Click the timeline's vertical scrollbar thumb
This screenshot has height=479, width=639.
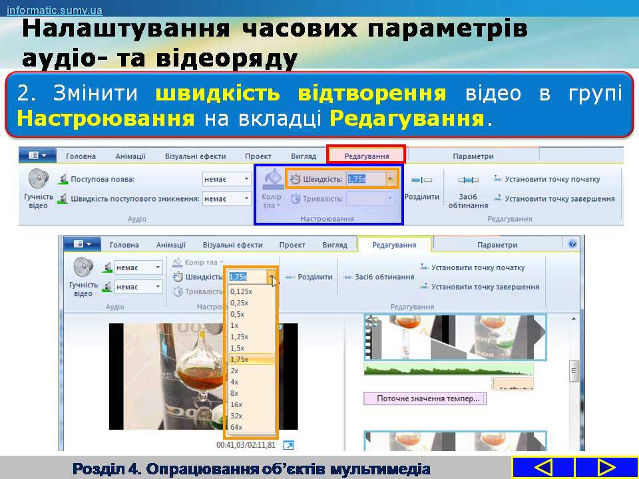(573, 371)
